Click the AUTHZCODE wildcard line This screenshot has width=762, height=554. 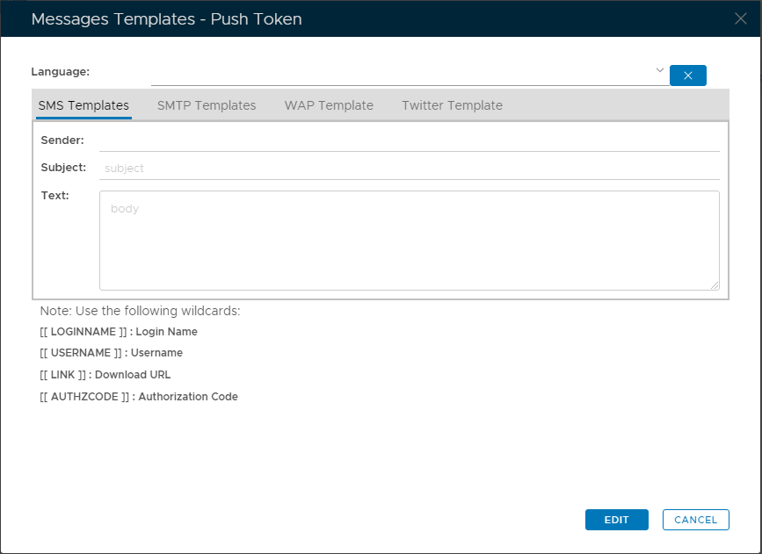tap(139, 397)
